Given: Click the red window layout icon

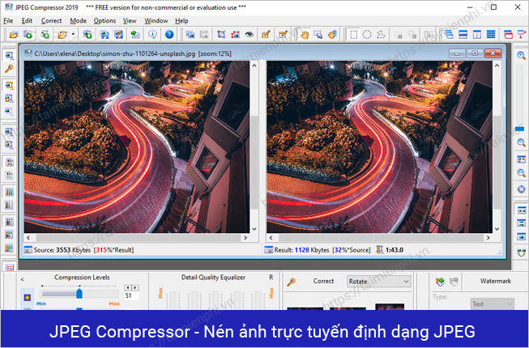Looking at the screenshot, I should [508, 34].
